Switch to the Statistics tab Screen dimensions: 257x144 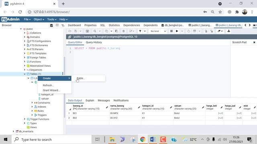click(114, 25)
